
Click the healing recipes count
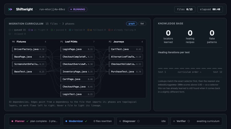[190, 33]
